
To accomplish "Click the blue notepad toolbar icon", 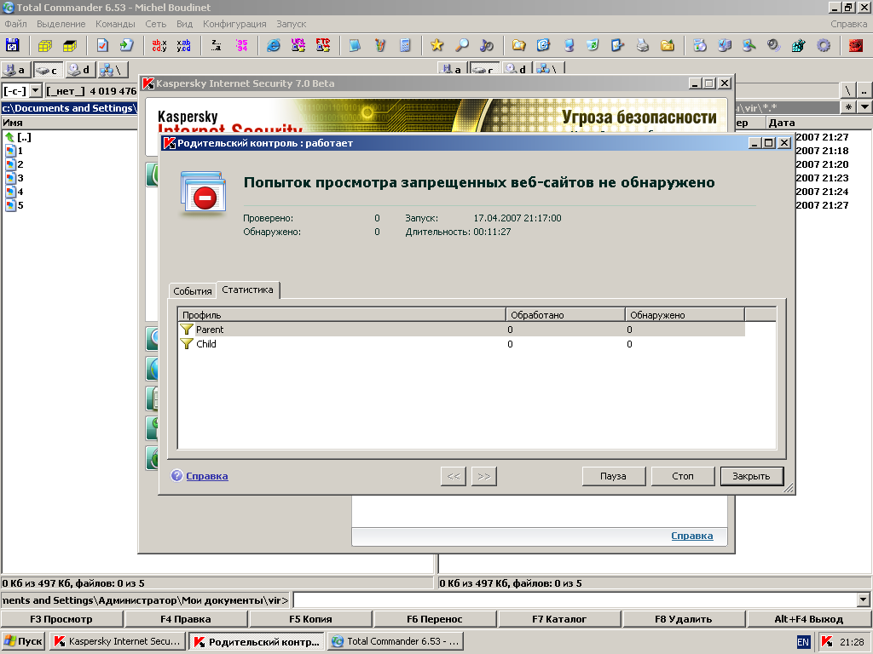I will (356, 45).
